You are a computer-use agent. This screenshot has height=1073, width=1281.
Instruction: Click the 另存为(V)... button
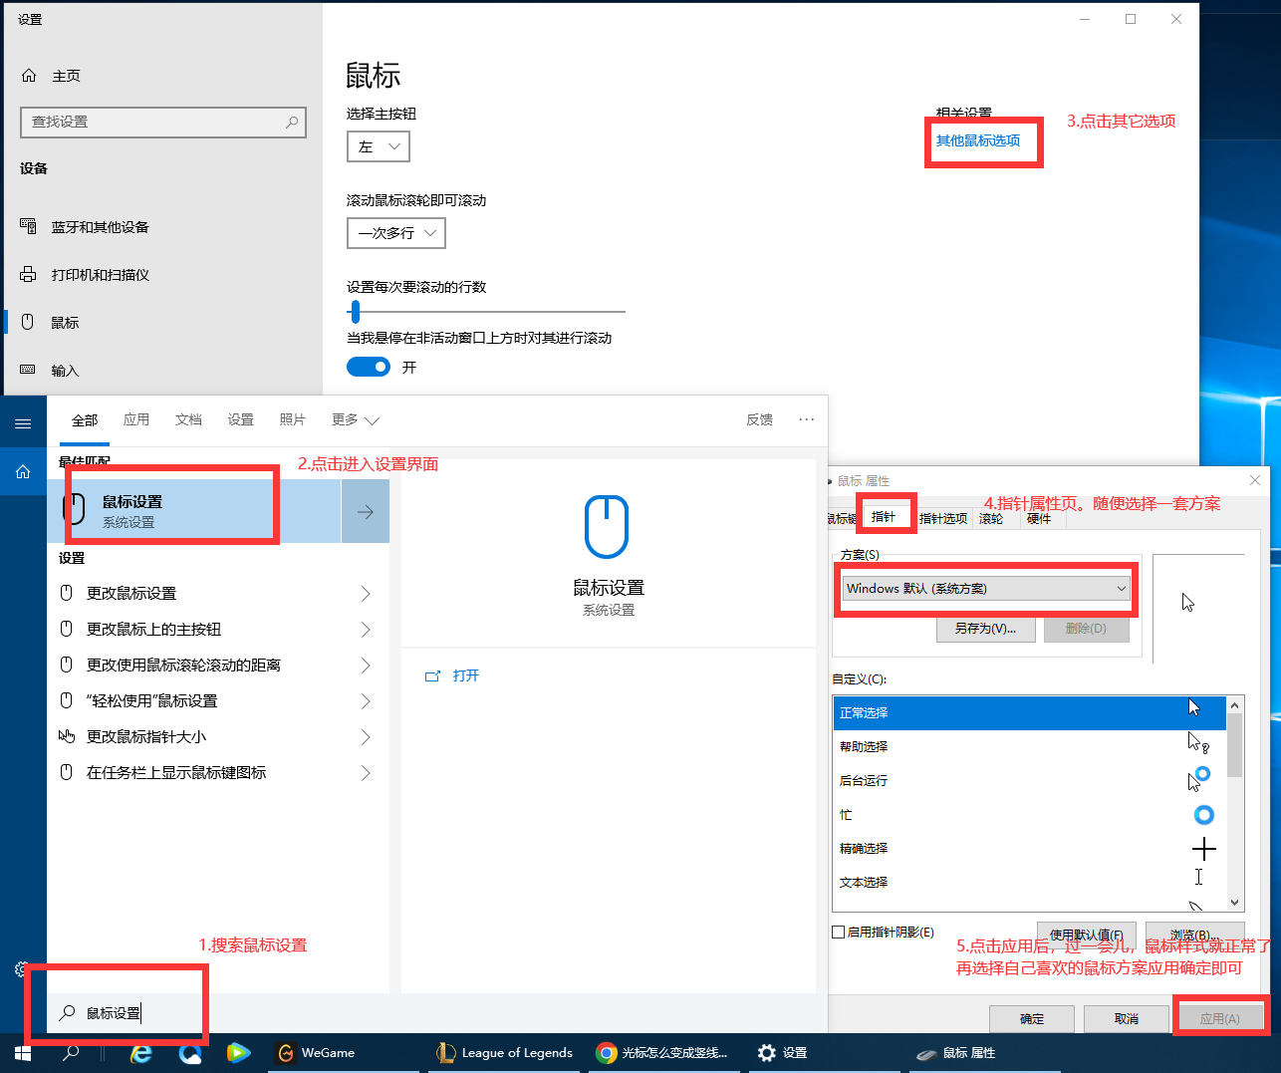(x=985, y=629)
